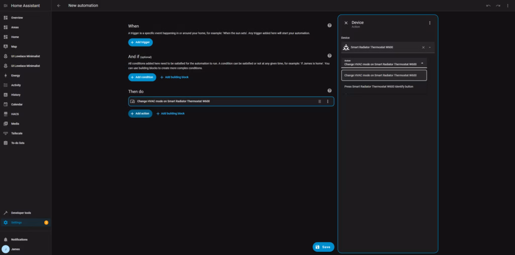Viewport: 515px width, 255px height.
Task: Open three-dot menu on HVAC action row
Action: [327, 101]
